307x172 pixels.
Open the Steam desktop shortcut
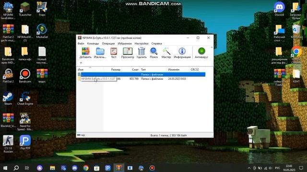[8, 98]
